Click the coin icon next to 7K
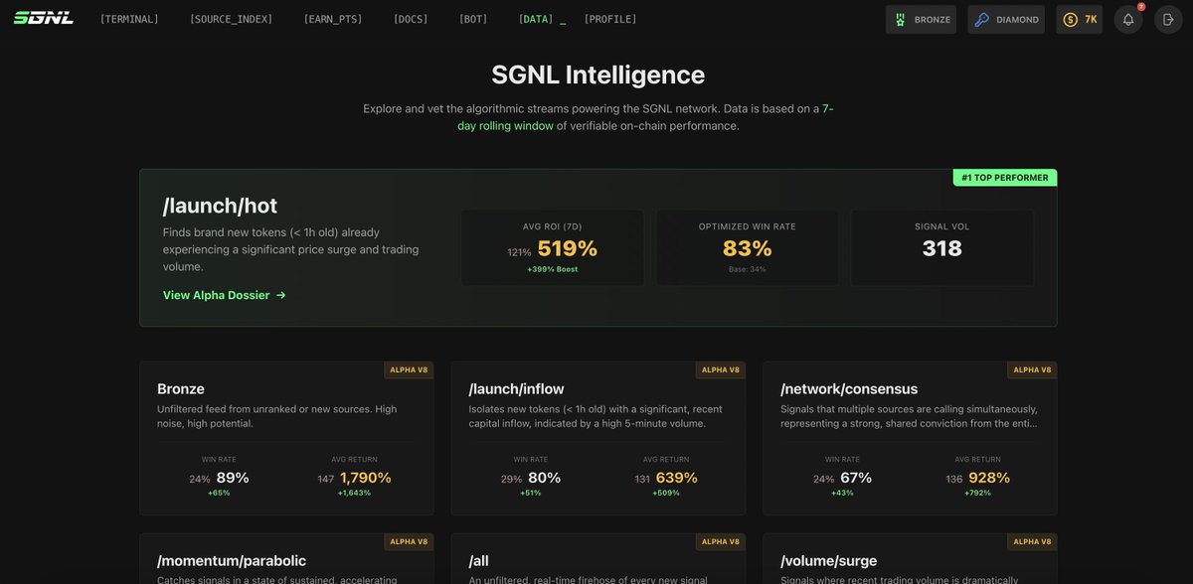The width and height of the screenshot is (1193, 584). pyautogui.click(x=1070, y=20)
